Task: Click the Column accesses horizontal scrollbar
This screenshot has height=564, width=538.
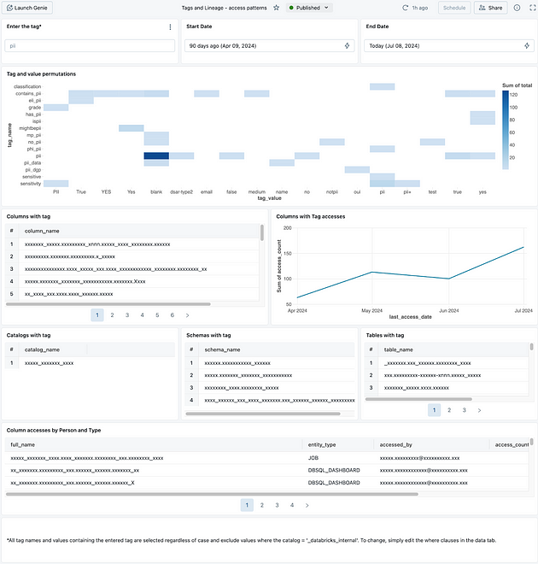Action: [x=212, y=494]
